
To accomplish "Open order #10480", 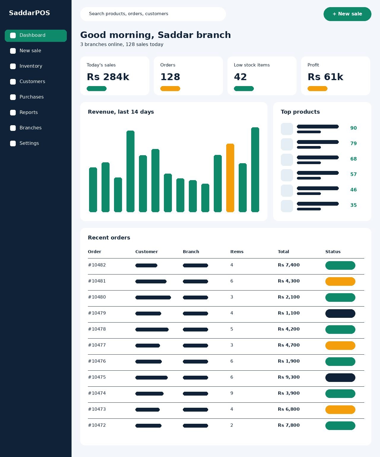I will pyautogui.click(x=97, y=297).
